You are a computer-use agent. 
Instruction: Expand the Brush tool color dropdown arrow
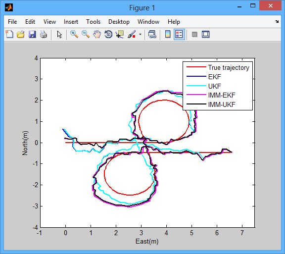[140, 34]
